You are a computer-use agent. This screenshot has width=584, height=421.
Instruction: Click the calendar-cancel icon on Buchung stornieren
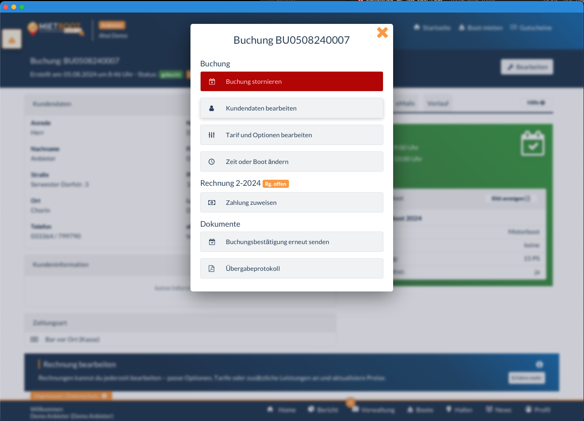click(212, 82)
